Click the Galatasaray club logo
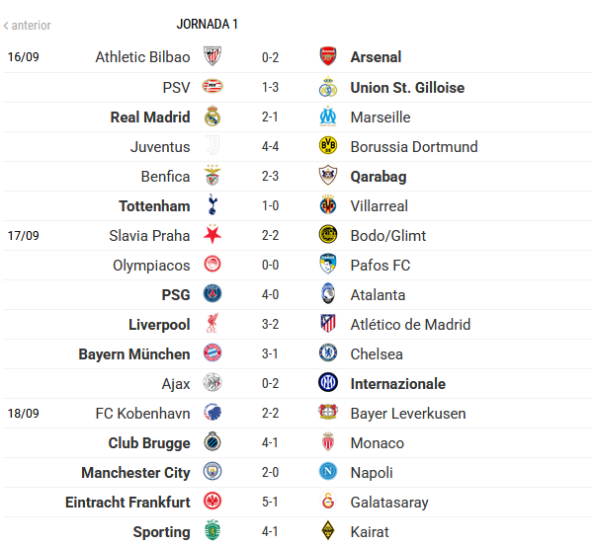 [x=328, y=502]
